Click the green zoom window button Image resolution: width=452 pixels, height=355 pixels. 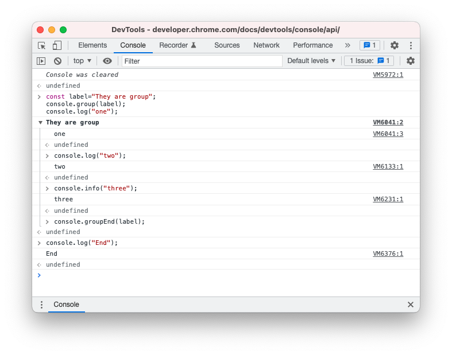click(x=63, y=30)
